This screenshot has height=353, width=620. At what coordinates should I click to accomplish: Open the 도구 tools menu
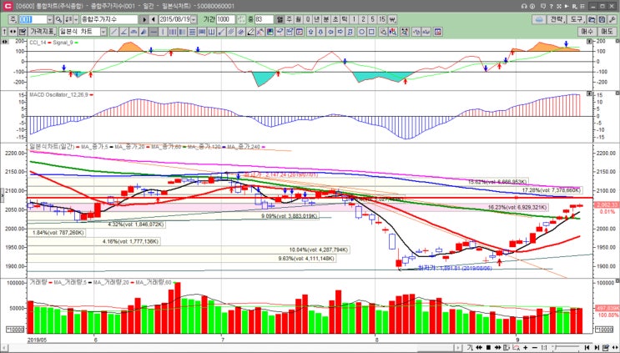[x=577, y=19]
